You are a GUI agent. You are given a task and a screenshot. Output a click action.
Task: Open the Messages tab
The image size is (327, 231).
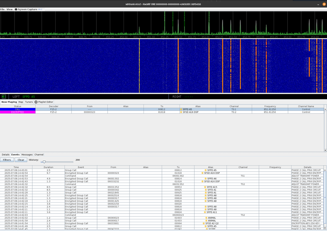(27, 155)
